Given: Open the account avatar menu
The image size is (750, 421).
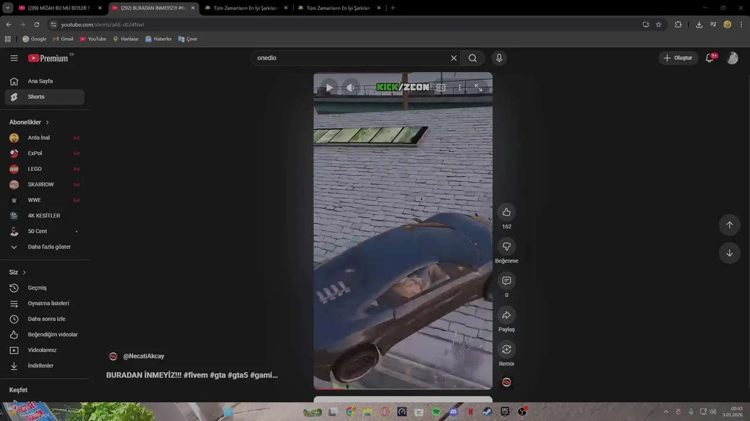Looking at the screenshot, I should pos(732,58).
